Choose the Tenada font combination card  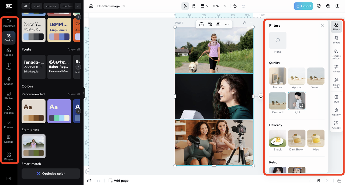click(x=34, y=67)
